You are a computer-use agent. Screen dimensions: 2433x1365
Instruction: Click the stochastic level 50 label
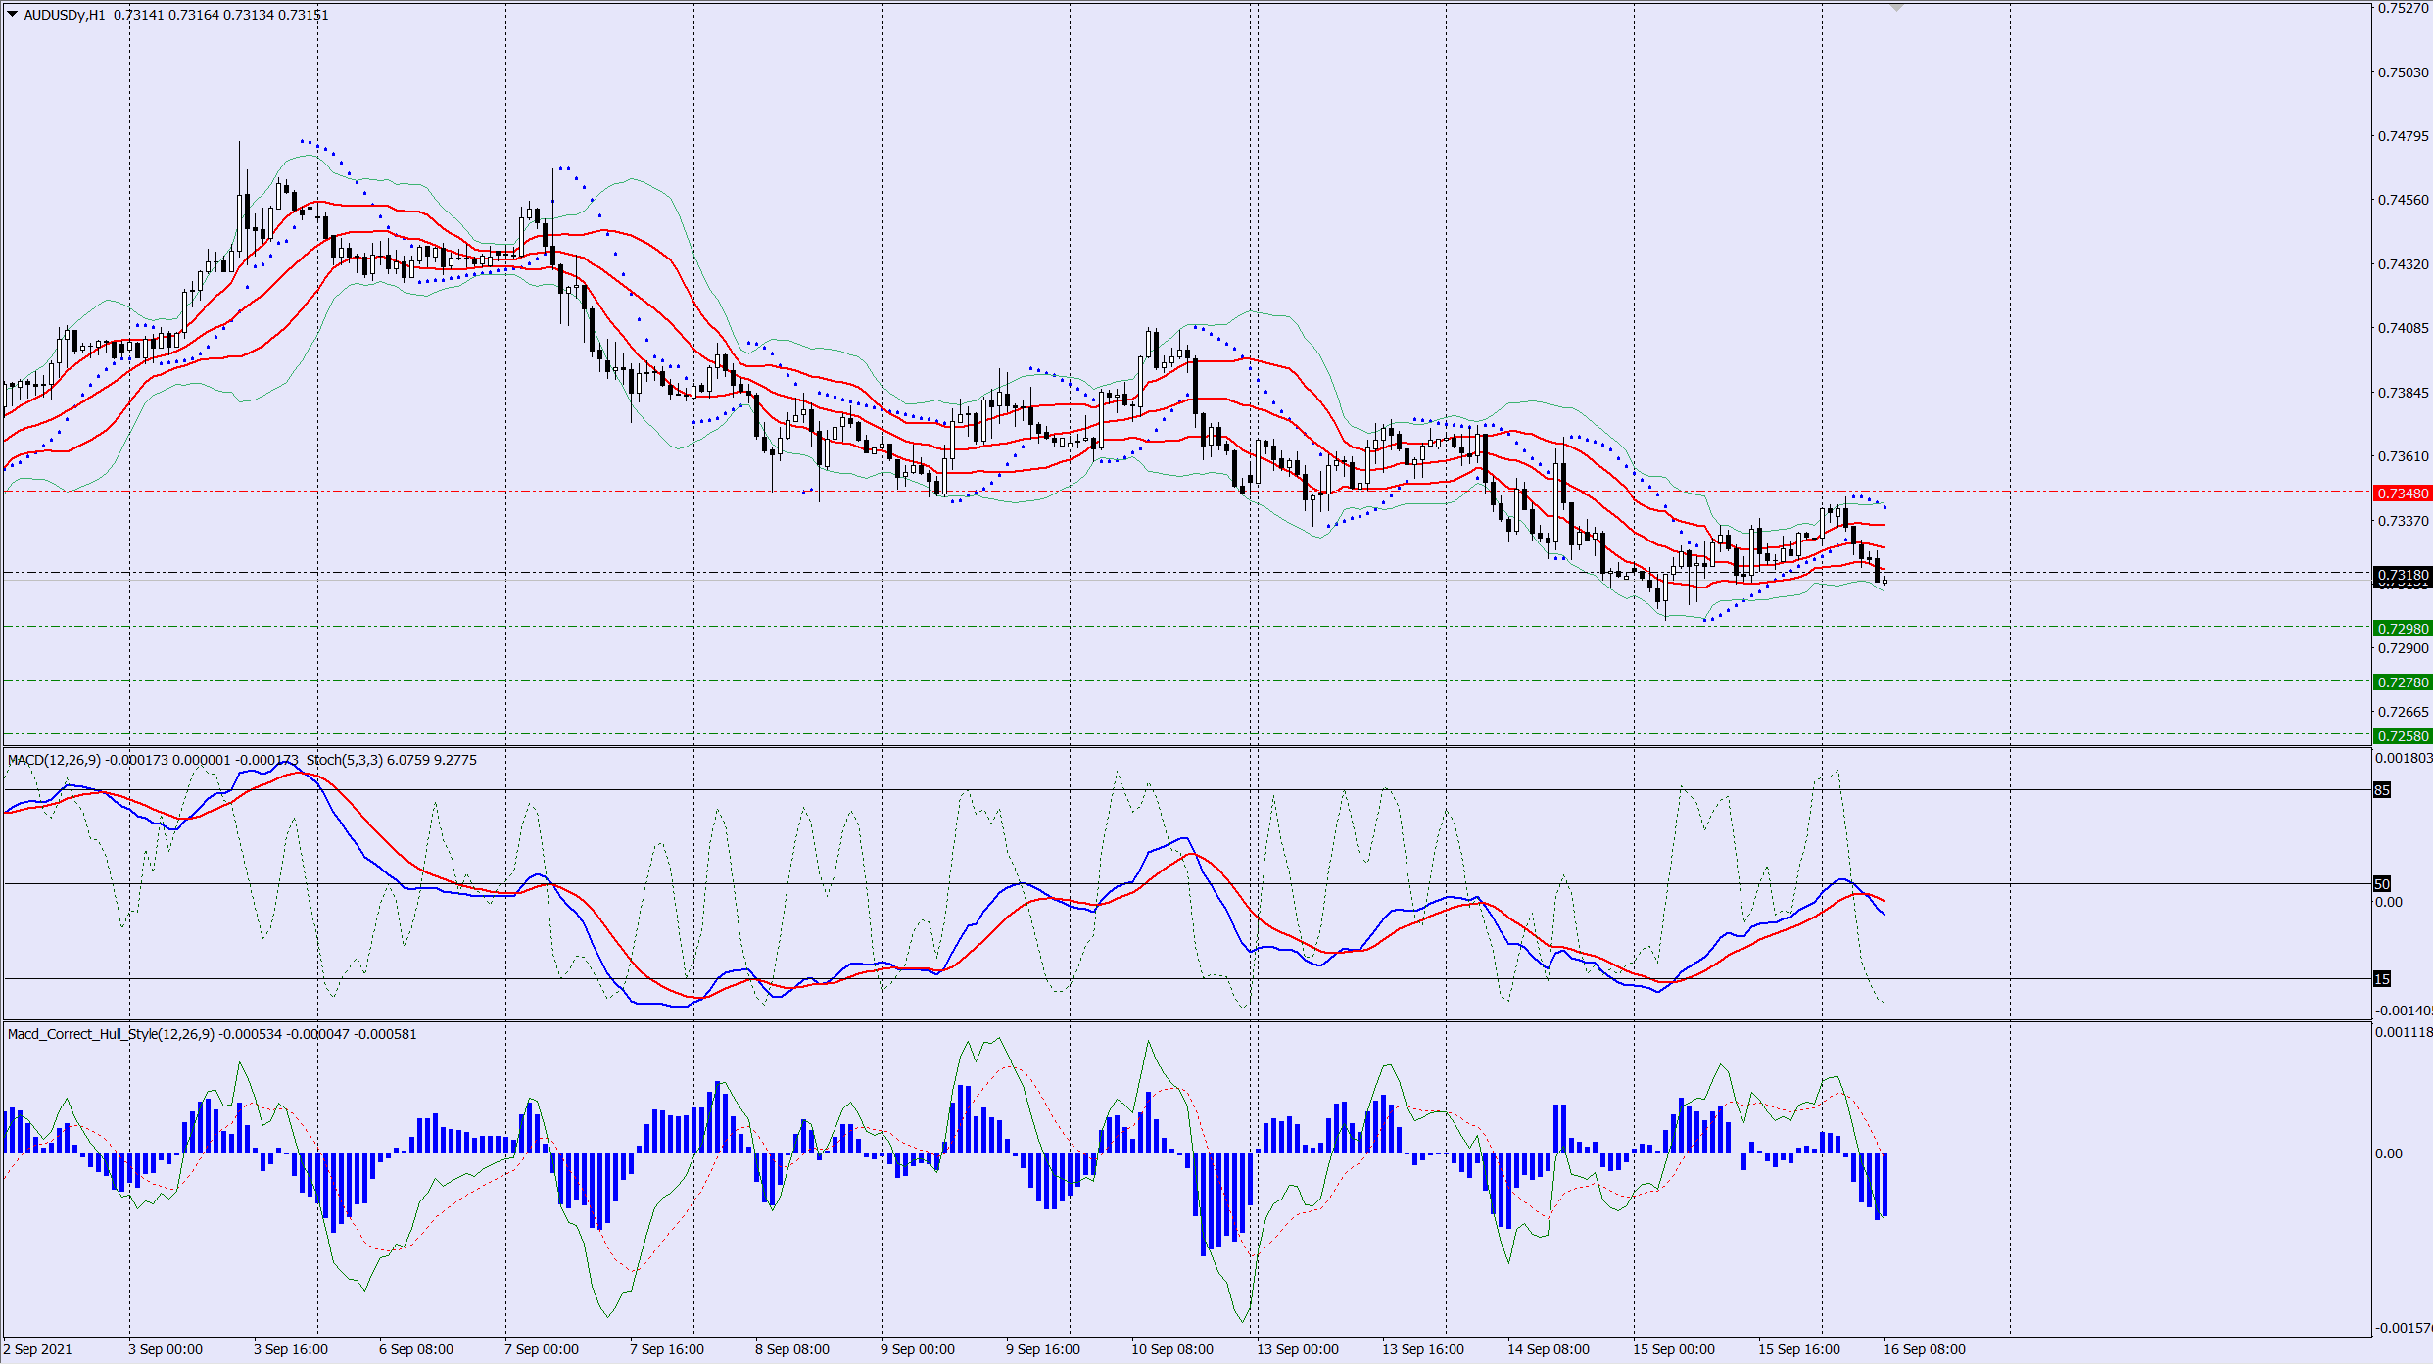tap(2382, 884)
